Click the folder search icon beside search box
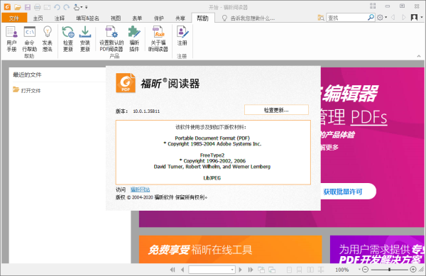Viewport: 426px width, 276px height. click(321, 18)
